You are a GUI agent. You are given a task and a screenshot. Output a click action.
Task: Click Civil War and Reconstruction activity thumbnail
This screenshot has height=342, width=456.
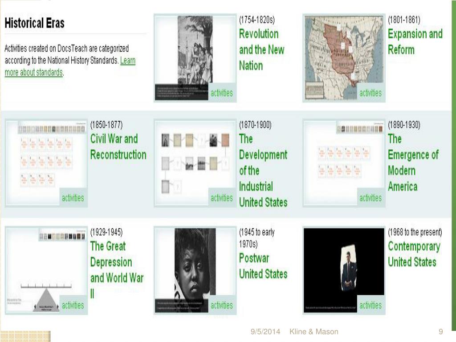[46, 163]
